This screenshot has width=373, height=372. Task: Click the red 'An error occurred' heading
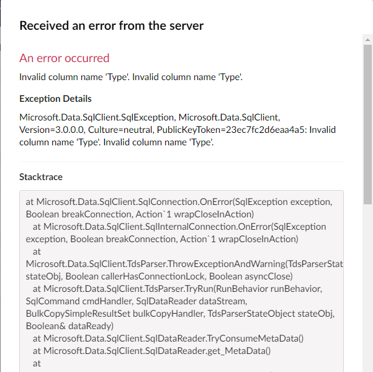65,58
